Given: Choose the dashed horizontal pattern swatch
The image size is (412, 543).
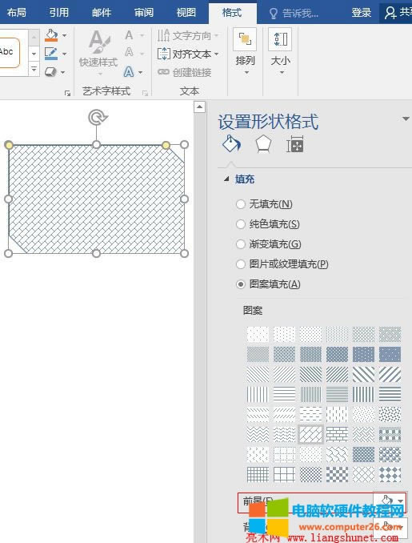Looking at the screenshot, I should 310,414.
